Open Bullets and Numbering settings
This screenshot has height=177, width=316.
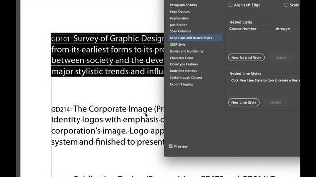point(187,51)
